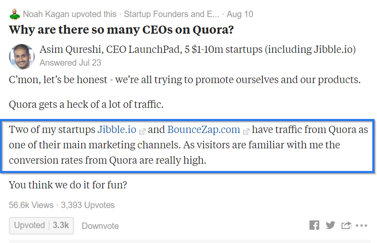
Task: Click Noah Kagan's small green avatar icon
Action: (x=15, y=14)
